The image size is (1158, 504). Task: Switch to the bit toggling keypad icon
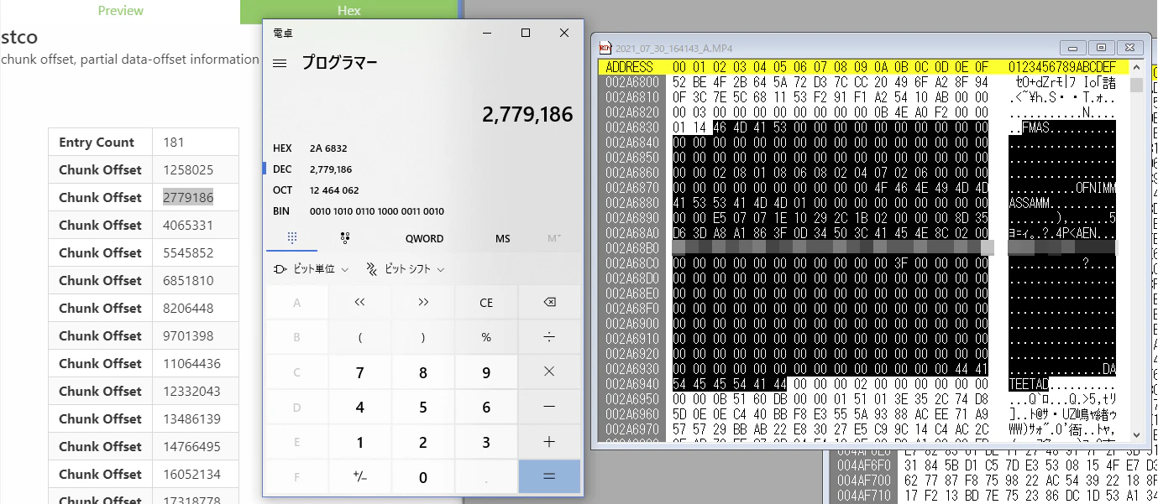click(345, 238)
